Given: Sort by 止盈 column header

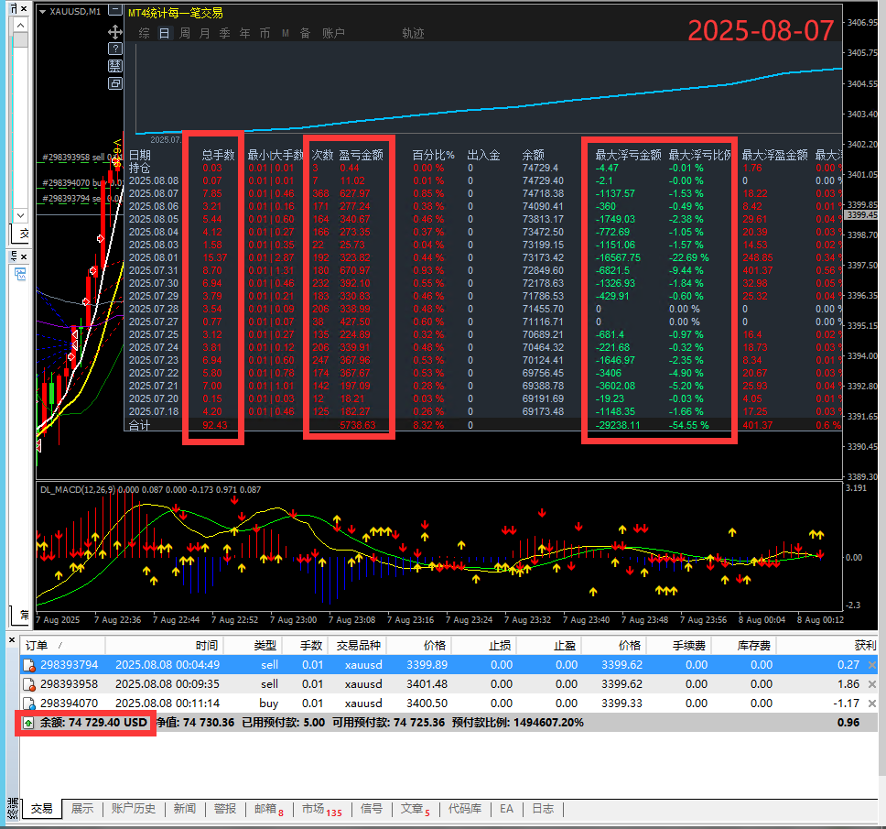Looking at the screenshot, I should pos(565,645).
